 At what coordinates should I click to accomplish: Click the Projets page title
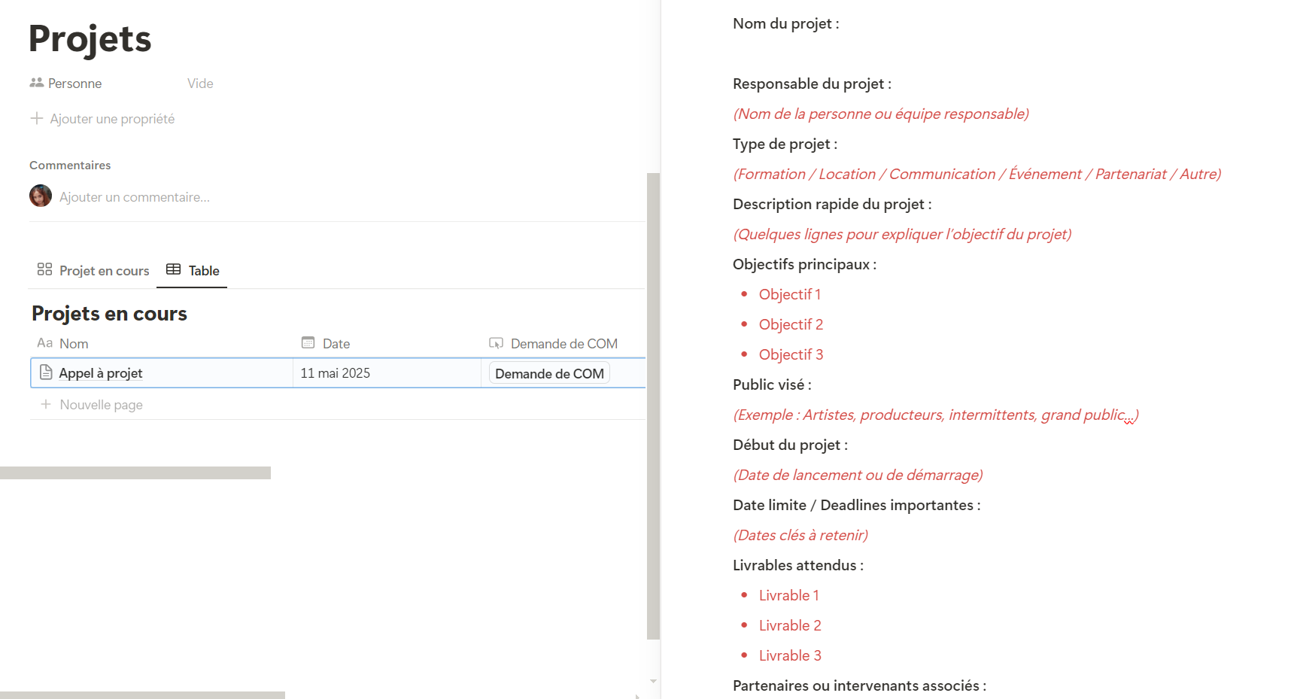90,39
